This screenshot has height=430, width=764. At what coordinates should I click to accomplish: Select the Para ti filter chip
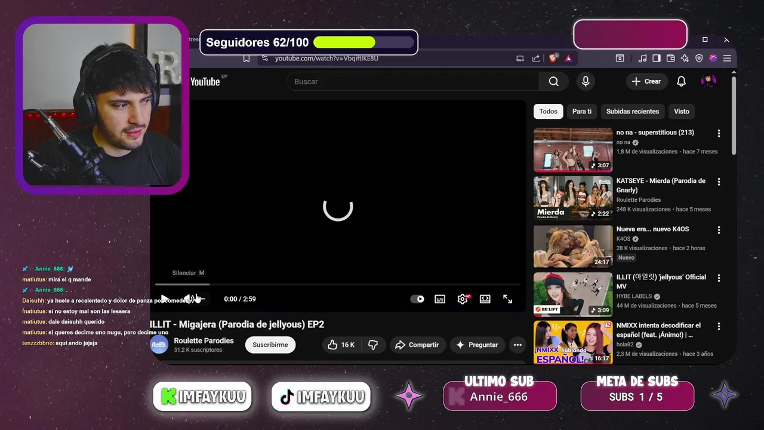[582, 111]
